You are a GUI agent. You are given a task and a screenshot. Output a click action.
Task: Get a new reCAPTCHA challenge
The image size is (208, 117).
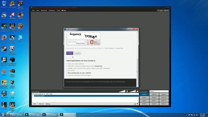[88, 40]
